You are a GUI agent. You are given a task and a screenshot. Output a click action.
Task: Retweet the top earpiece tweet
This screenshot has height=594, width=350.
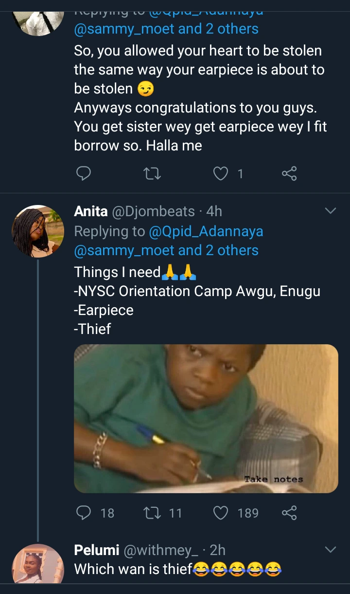pos(153,173)
